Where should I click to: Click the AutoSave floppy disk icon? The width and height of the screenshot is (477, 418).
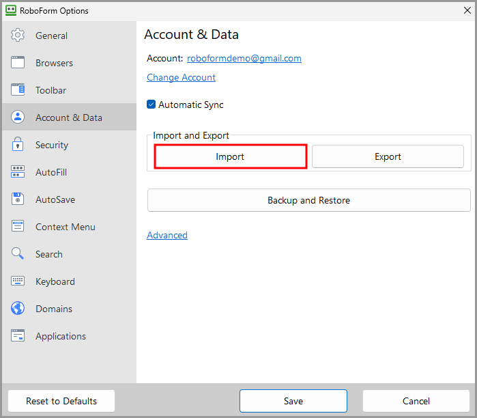coord(18,199)
